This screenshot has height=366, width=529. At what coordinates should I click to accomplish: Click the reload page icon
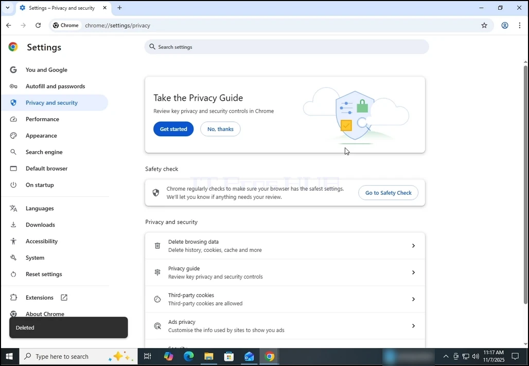38,25
